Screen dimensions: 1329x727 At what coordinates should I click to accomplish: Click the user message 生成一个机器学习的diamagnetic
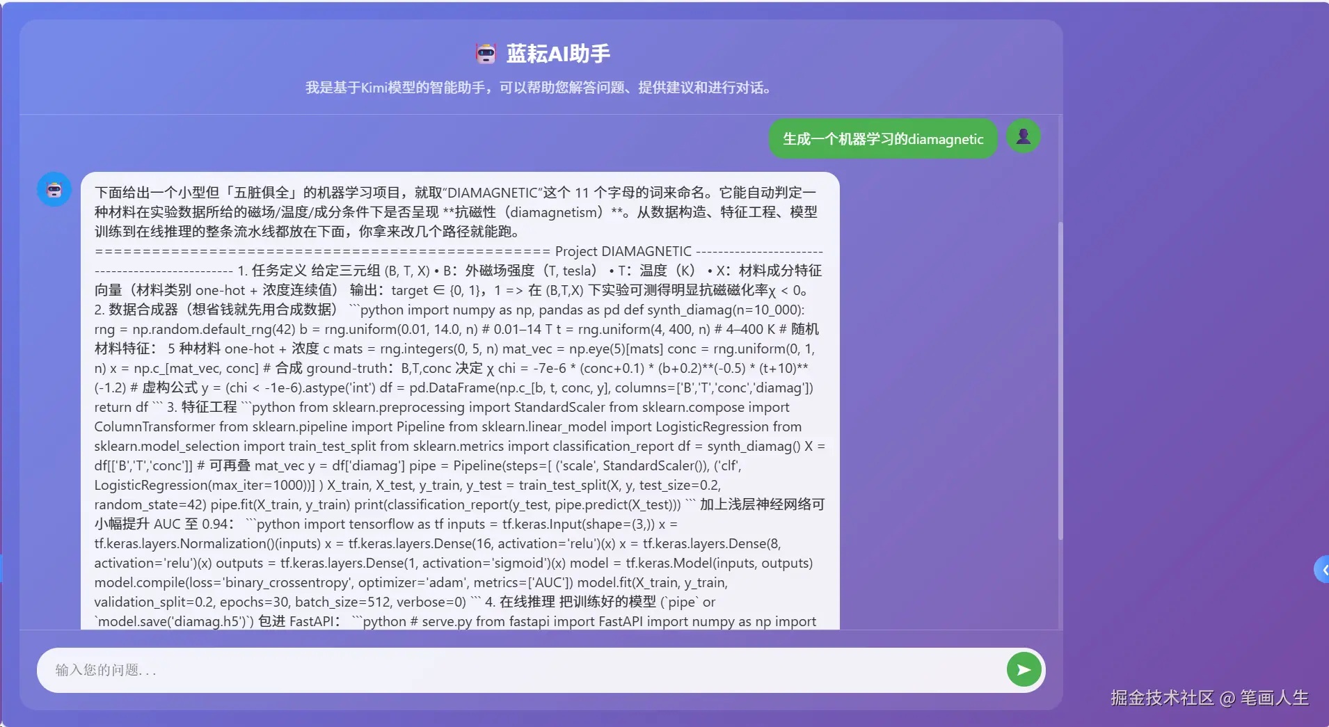883,139
